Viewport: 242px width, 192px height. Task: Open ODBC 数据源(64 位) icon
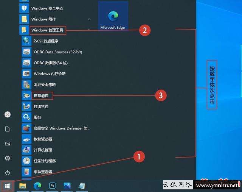tap(26, 63)
